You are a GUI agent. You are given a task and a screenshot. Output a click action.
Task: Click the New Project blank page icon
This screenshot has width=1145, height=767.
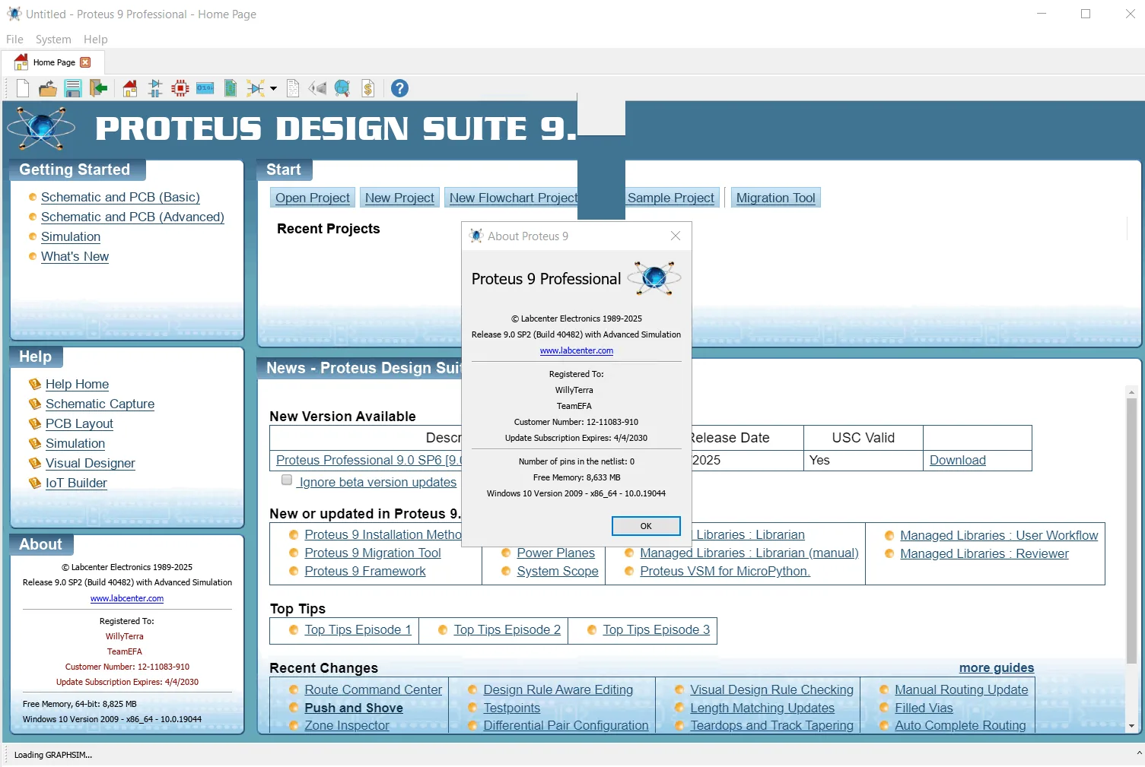pos(23,88)
